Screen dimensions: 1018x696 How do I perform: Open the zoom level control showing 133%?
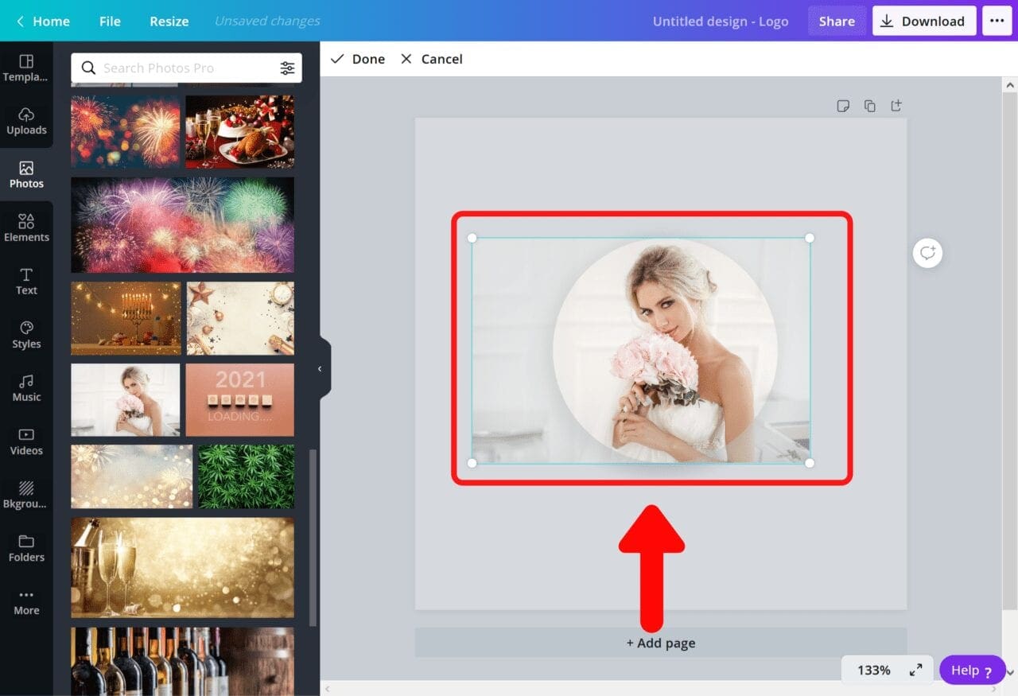[x=873, y=670]
